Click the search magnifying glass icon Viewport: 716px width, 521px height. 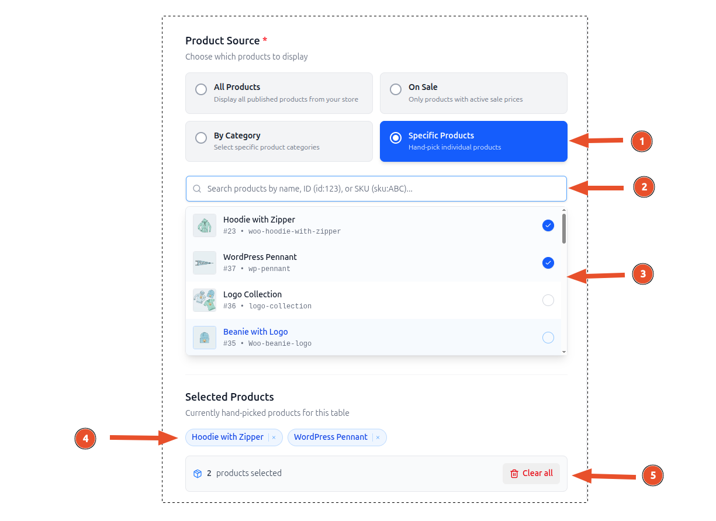tap(197, 188)
